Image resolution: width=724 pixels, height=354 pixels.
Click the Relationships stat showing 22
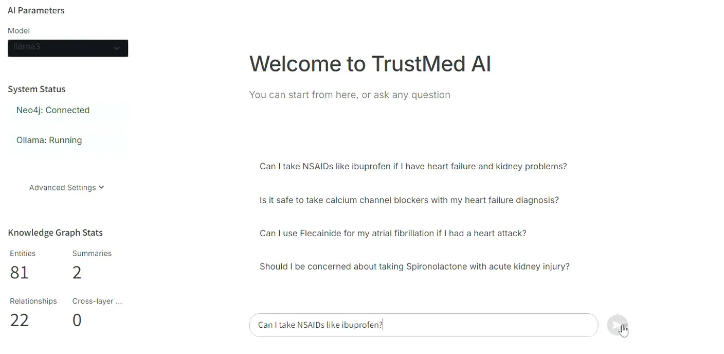[x=20, y=320]
